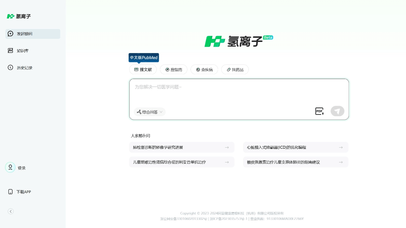Open suggestion 心脏植入式除颤器(ICD)的优化编程

[296, 147]
